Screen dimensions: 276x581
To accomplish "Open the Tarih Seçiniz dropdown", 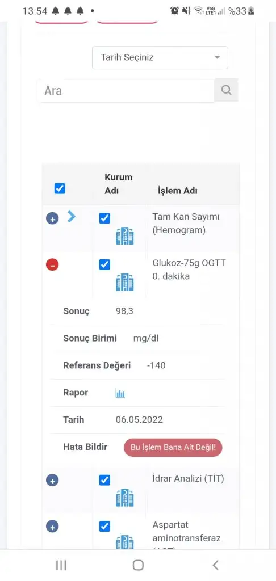I will point(160,57).
